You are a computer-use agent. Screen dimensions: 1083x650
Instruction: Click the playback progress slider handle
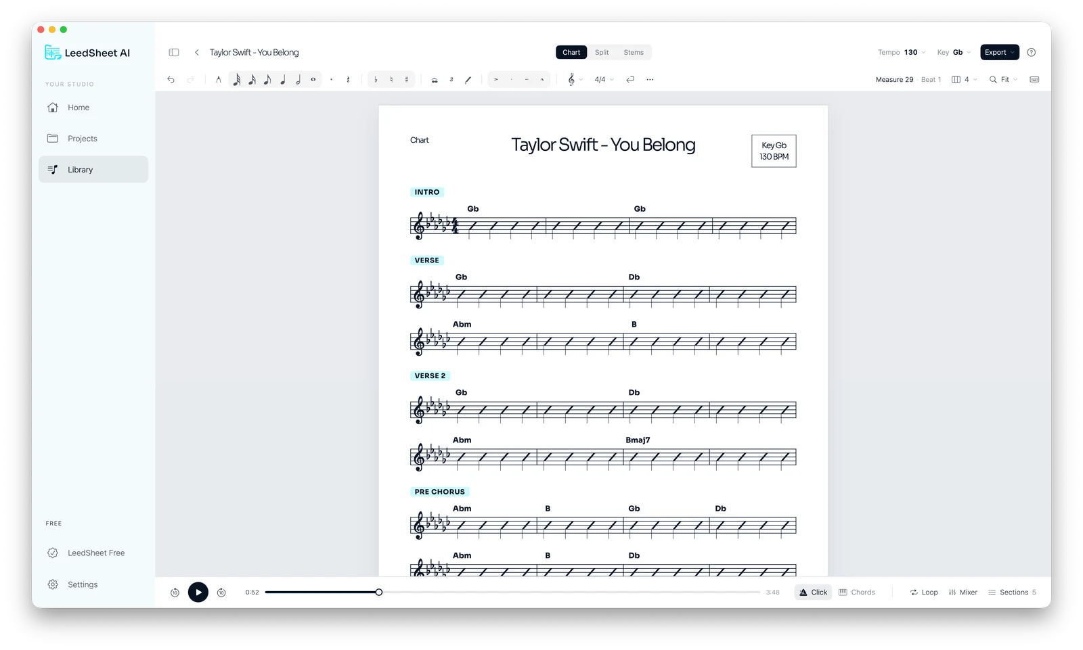pos(379,593)
